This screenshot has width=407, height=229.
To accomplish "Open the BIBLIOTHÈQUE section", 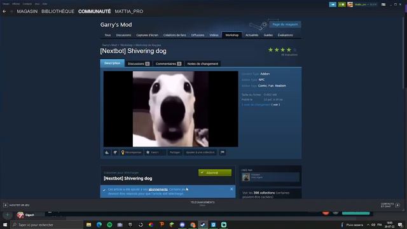I will (x=58, y=11).
